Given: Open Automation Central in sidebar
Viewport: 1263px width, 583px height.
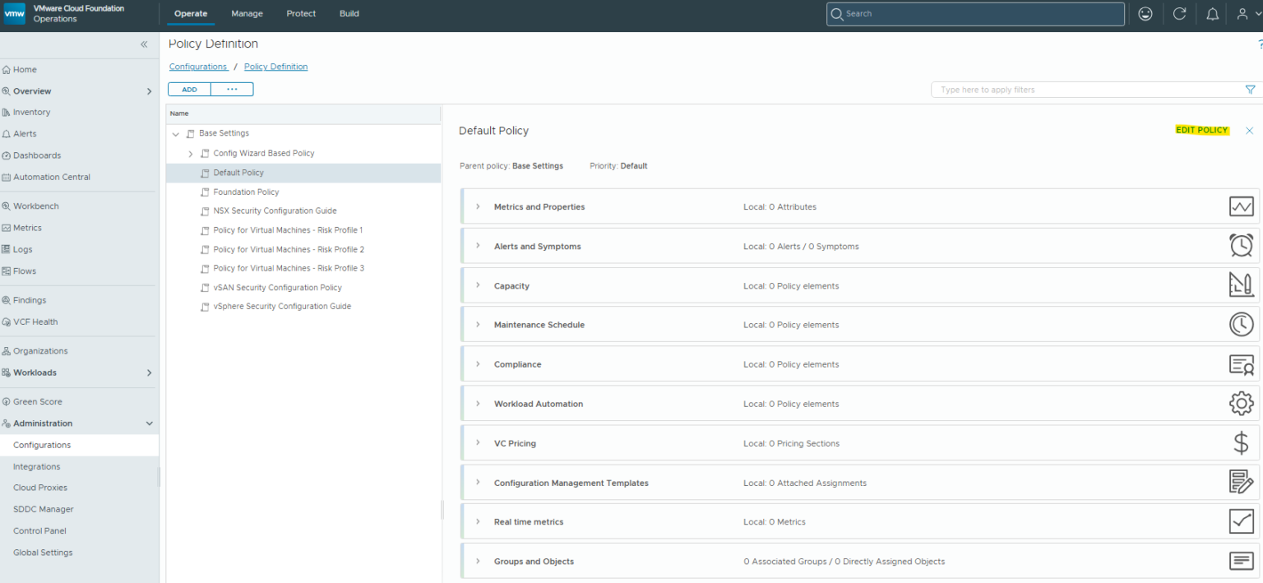Looking at the screenshot, I should pyautogui.click(x=51, y=177).
